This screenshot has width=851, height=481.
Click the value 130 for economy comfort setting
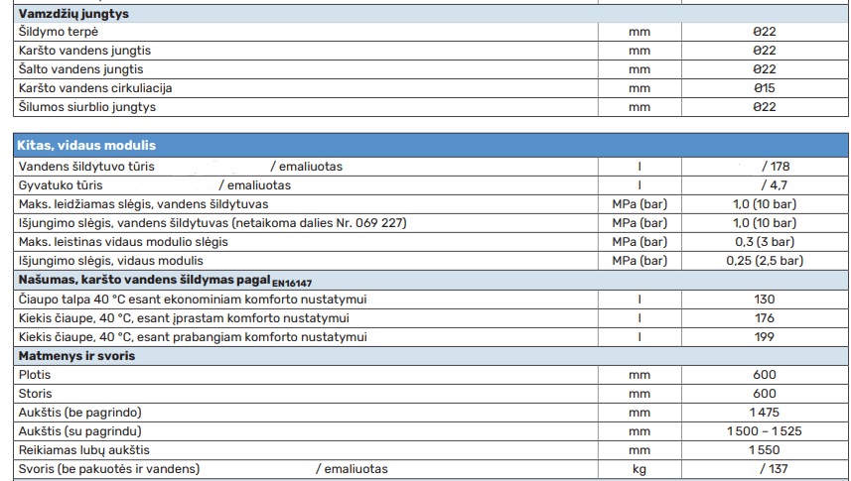(x=764, y=299)
